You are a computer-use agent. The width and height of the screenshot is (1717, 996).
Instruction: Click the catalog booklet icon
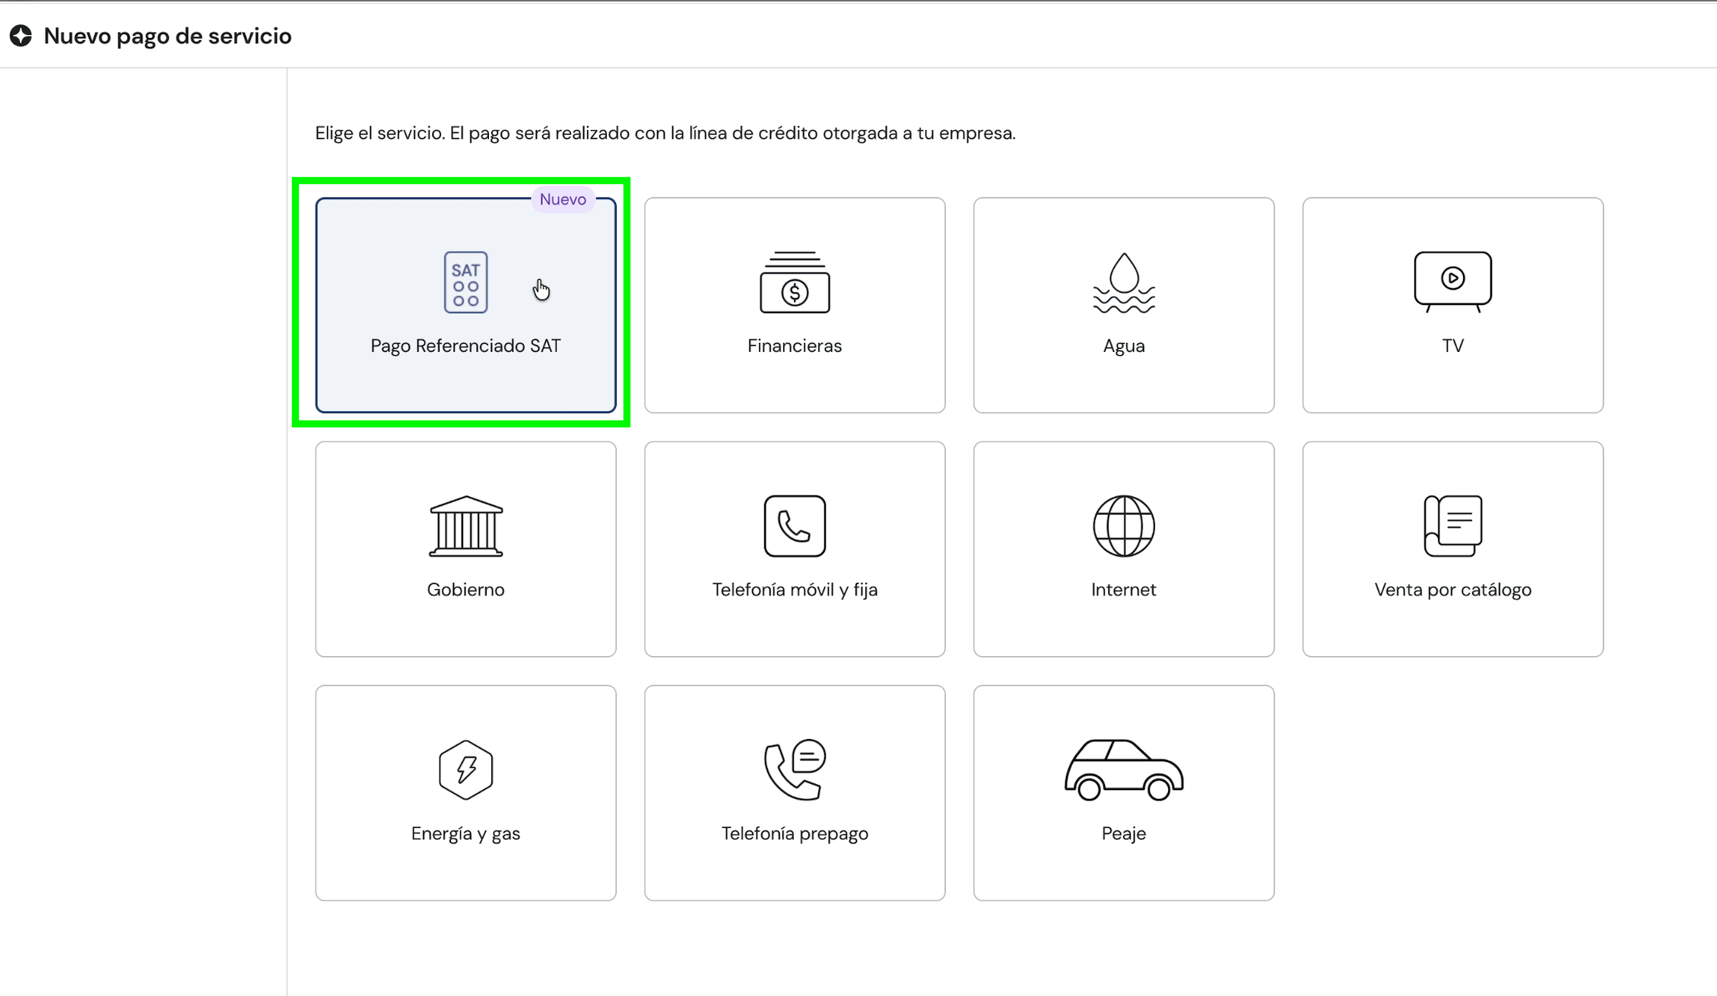(1452, 526)
